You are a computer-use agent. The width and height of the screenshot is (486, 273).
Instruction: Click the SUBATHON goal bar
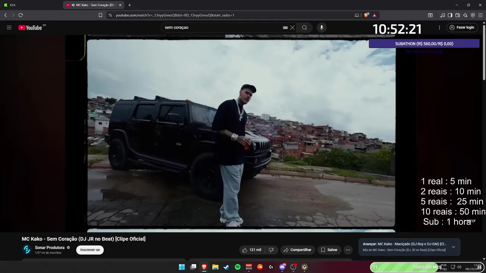point(424,44)
